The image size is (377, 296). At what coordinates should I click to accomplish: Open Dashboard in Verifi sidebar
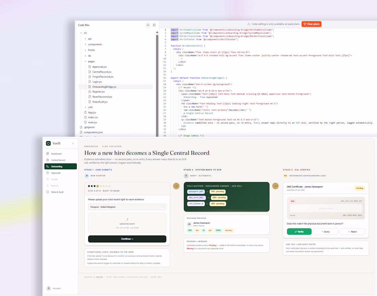click(x=61, y=154)
